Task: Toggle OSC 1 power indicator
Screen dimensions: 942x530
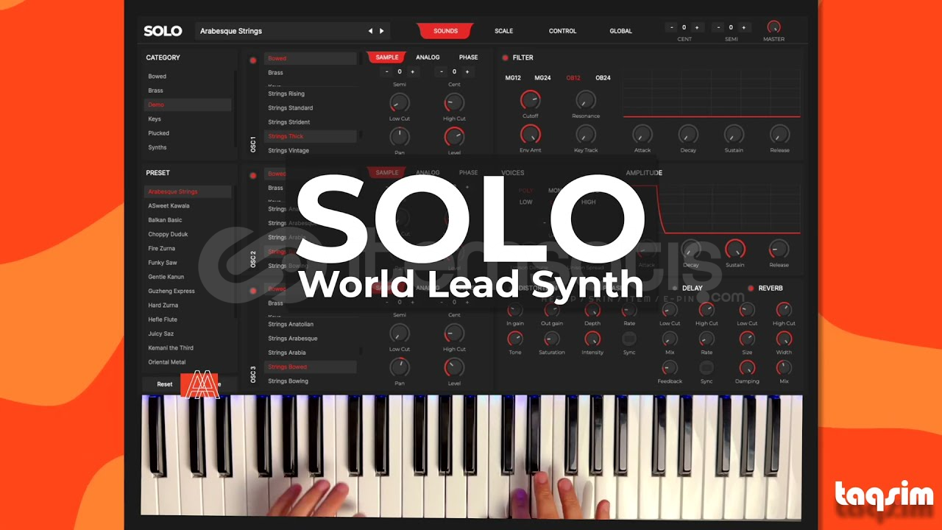Action: [253, 60]
